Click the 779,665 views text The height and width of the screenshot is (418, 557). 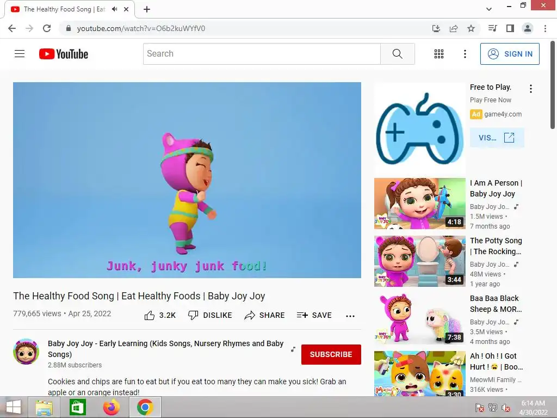[x=38, y=313]
